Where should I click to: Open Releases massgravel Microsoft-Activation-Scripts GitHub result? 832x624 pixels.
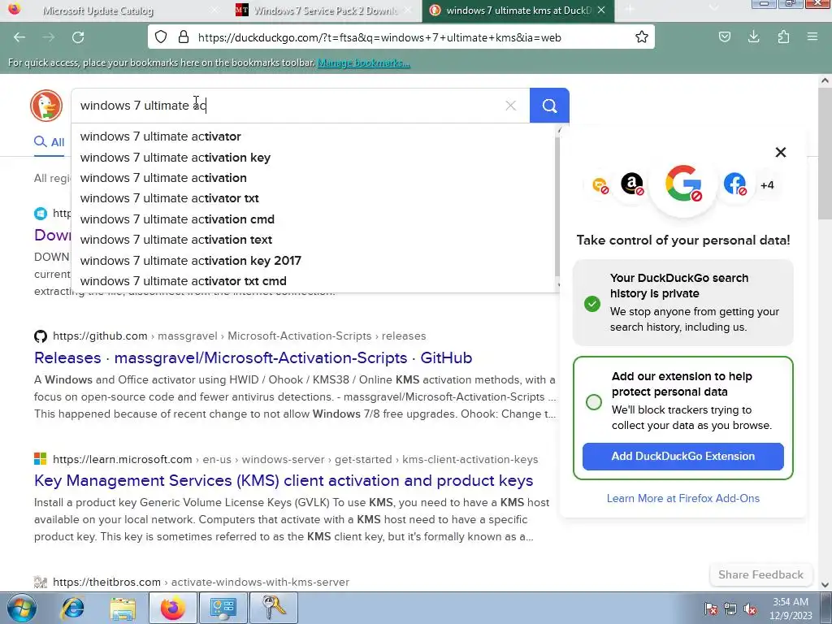coord(253,357)
